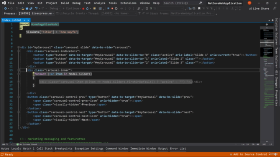Click the Live Share button
This screenshot has height=157, width=280.
pyautogui.click(x=259, y=8)
